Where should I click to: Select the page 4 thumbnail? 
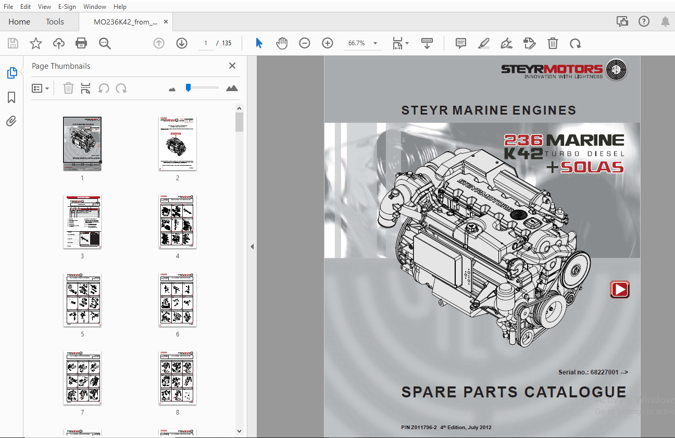click(178, 221)
